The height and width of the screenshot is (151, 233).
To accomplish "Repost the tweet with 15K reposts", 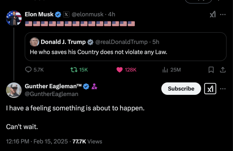I will 79,70.
